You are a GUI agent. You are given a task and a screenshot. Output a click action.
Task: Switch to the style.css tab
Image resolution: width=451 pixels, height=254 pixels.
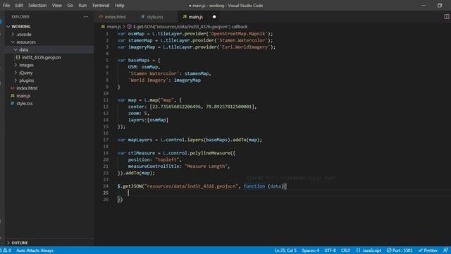coord(155,17)
